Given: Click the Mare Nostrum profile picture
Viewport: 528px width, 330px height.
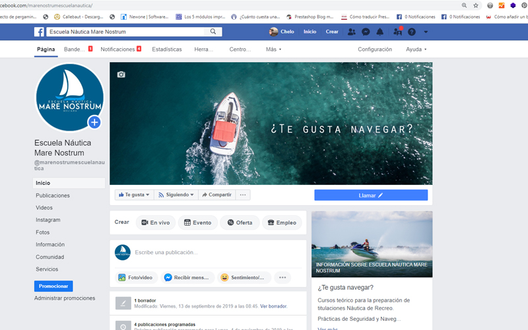Looking at the screenshot, I should coord(70,97).
